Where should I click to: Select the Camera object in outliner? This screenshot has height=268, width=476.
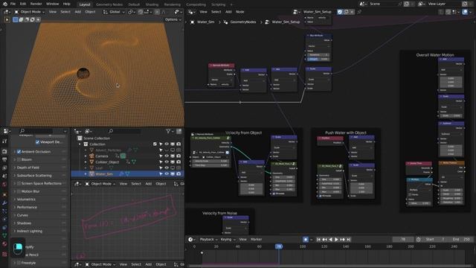click(102, 156)
